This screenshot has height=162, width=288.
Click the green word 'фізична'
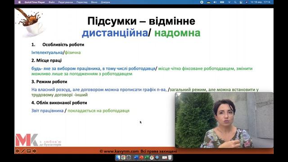click(72, 53)
